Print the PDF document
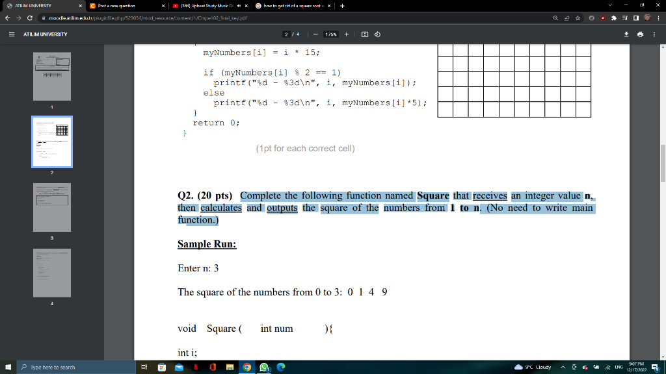This screenshot has width=666, height=374. pos(640,34)
